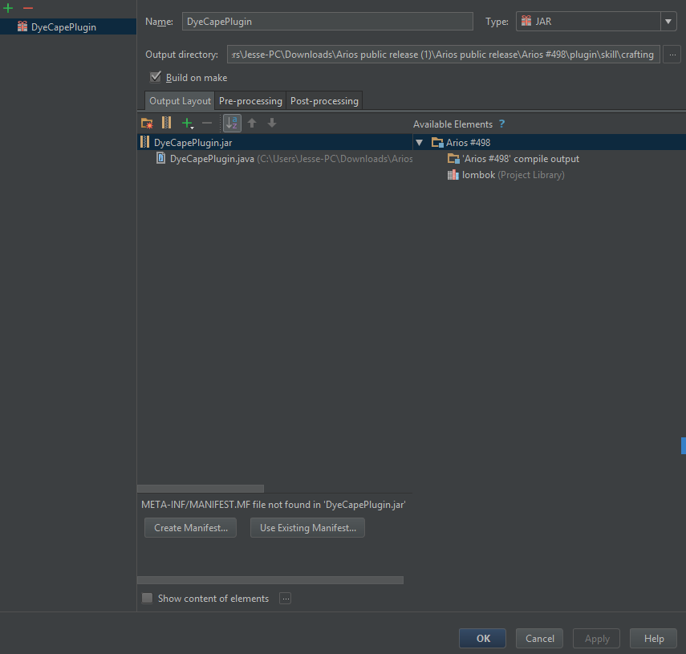This screenshot has height=654, width=686.
Task: Enable Show content of elements checkbox
Action: coord(148,598)
